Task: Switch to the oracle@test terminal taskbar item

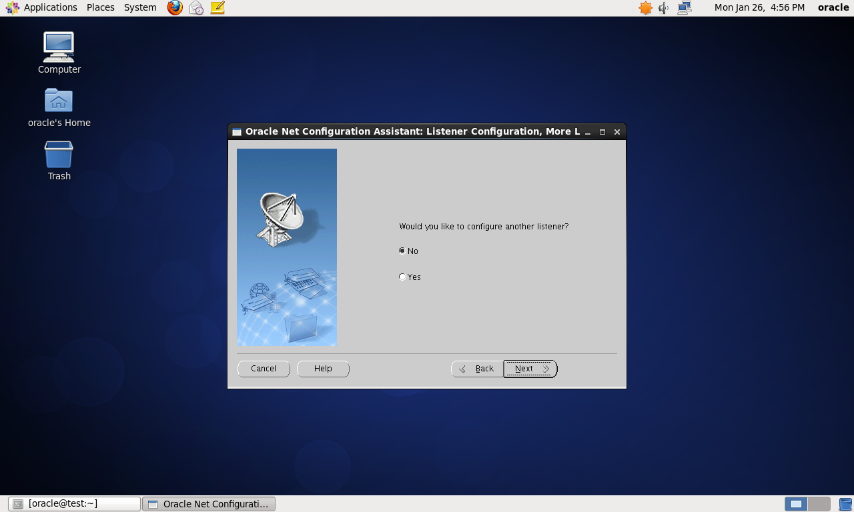Action: [74, 504]
